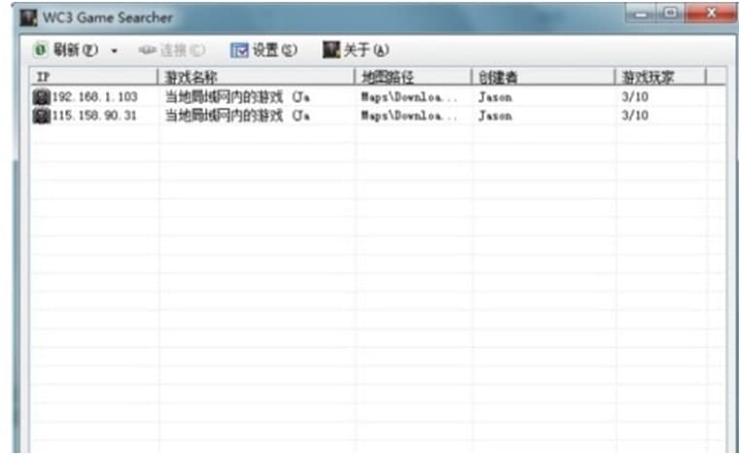Click the 连接(C) connect button label
The height and width of the screenshot is (455, 741).
(x=183, y=51)
